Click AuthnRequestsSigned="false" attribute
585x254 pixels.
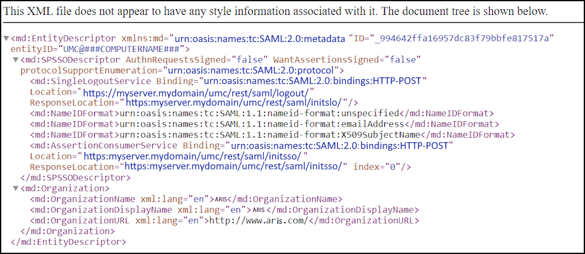click(197, 60)
